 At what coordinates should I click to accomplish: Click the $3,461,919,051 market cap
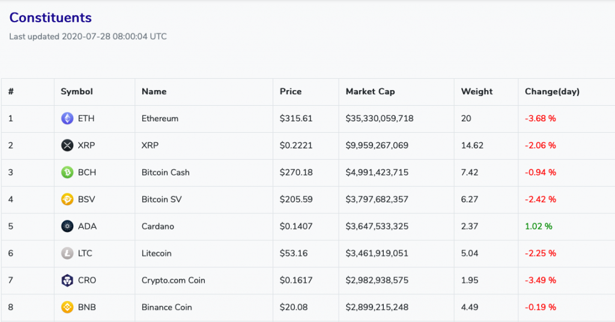[x=377, y=254]
